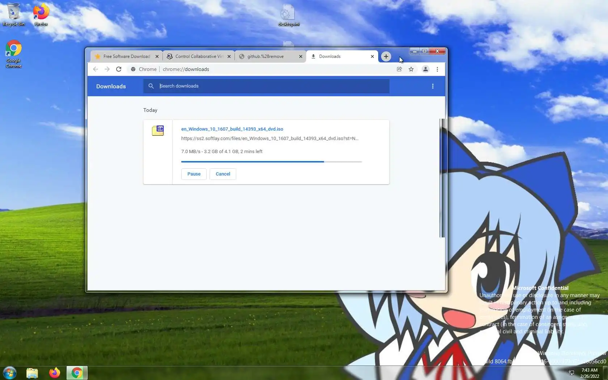
Task: Open the Windows Start menu
Action: (x=10, y=373)
